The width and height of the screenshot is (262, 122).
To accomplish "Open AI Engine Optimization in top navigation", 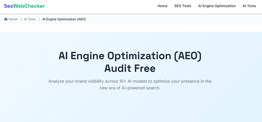I will pyautogui.click(x=217, y=6).
